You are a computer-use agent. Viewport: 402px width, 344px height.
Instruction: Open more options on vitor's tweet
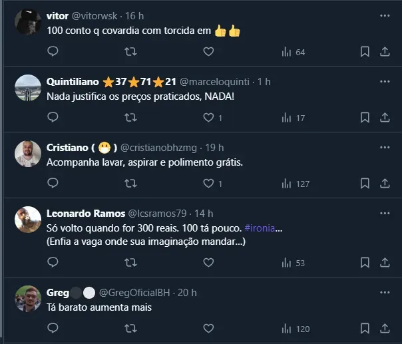[385, 15]
